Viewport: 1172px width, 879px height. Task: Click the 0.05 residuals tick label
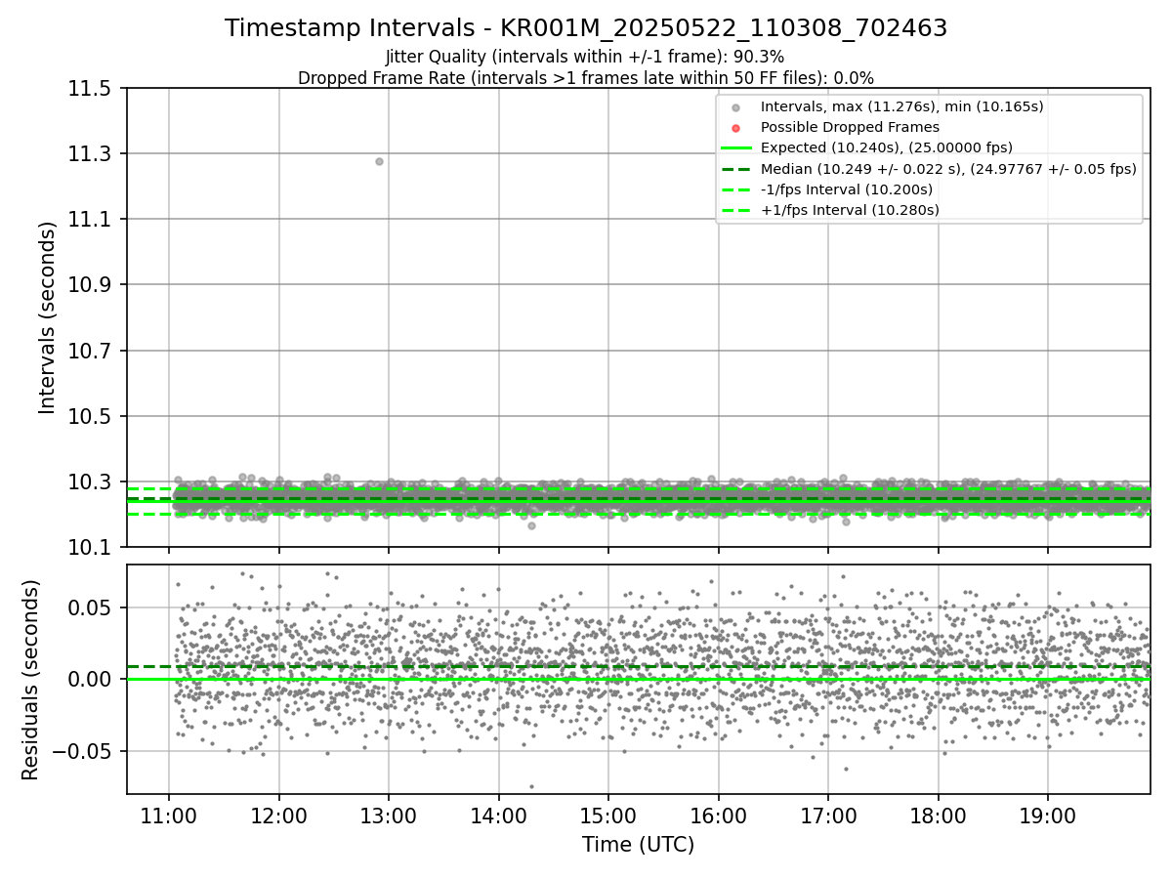[92, 607]
